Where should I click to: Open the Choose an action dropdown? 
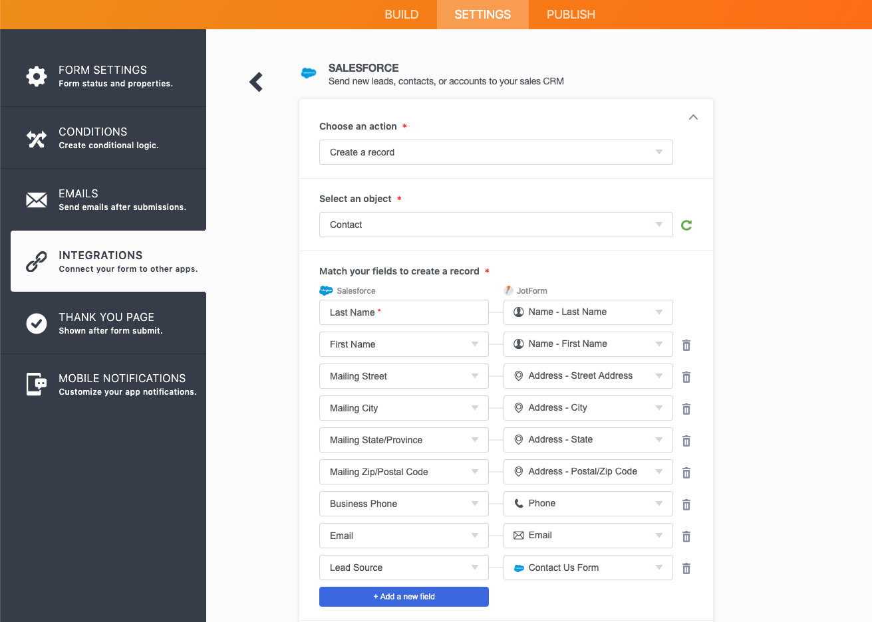tap(496, 152)
